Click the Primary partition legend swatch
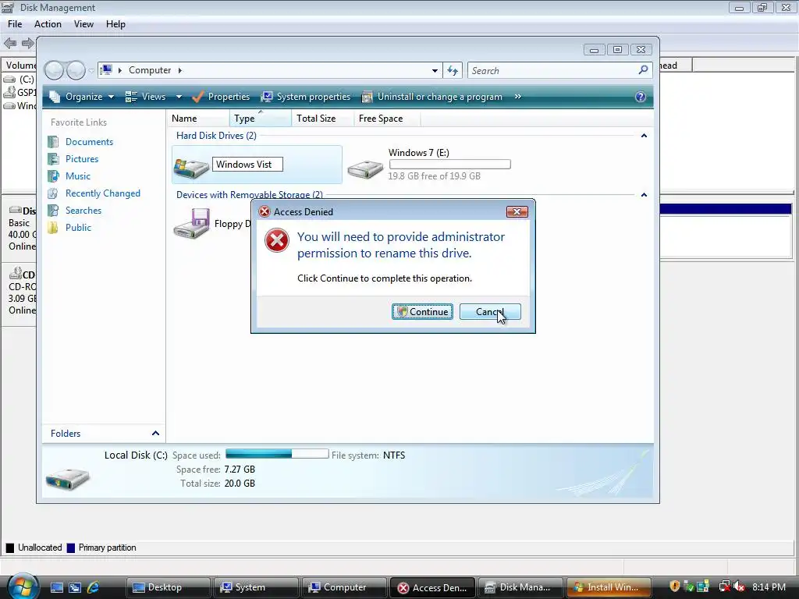Viewport: 799px width, 599px height. [x=71, y=548]
